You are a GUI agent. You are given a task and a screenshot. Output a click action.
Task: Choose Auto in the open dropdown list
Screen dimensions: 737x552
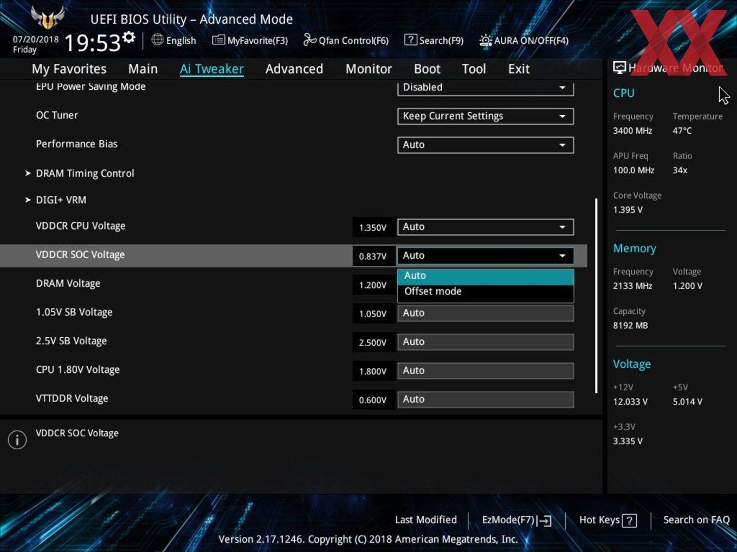tap(486, 275)
